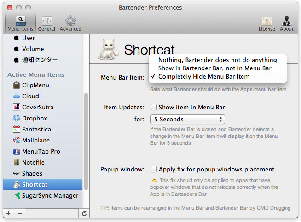Click the Apple icon beside 通知センター
The image size is (301, 222).
pos(17,60)
